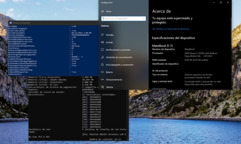The image size is (241, 144).
Task: Click the command window scrollbar down arrow
Action: point(127,139)
